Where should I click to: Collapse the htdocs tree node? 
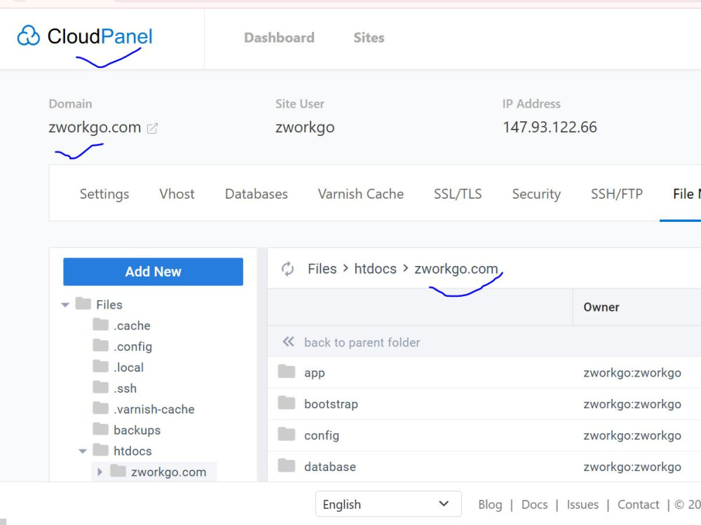(x=83, y=451)
